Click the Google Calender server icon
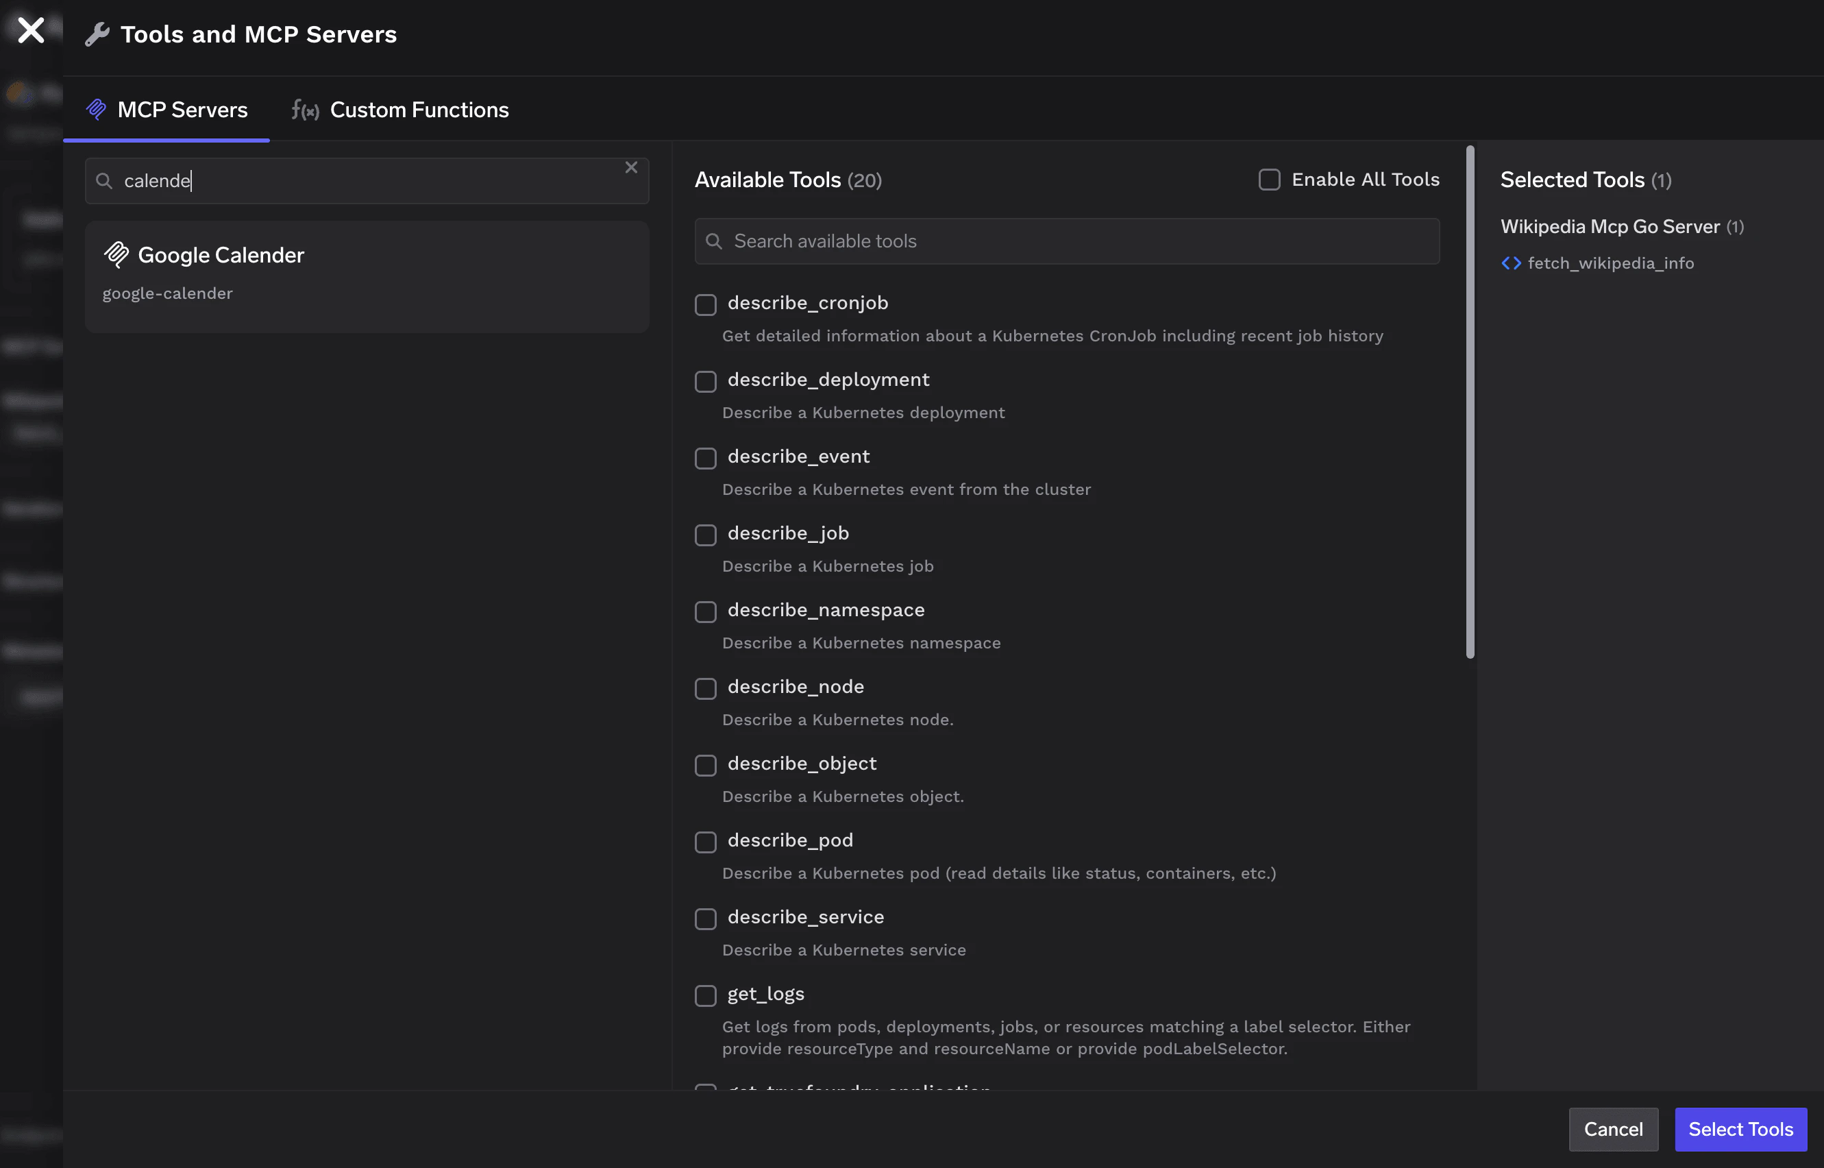Image resolution: width=1824 pixels, height=1168 pixels. click(117, 255)
